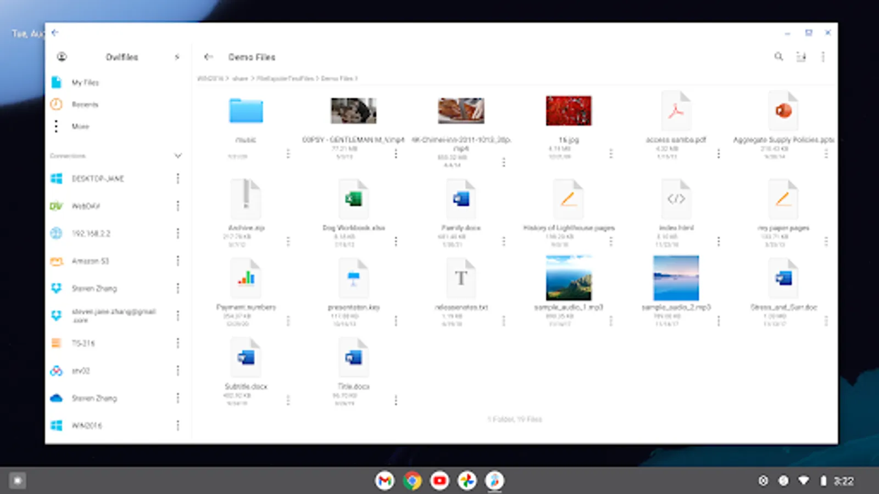
Task: Click the WIN2016 breadcrumb link
Action: pyautogui.click(x=210, y=78)
